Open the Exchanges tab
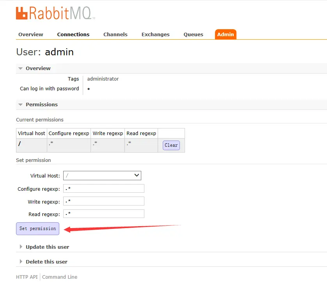Image resolution: width=327 pixels, height=283 pixels. coord(155,34)
